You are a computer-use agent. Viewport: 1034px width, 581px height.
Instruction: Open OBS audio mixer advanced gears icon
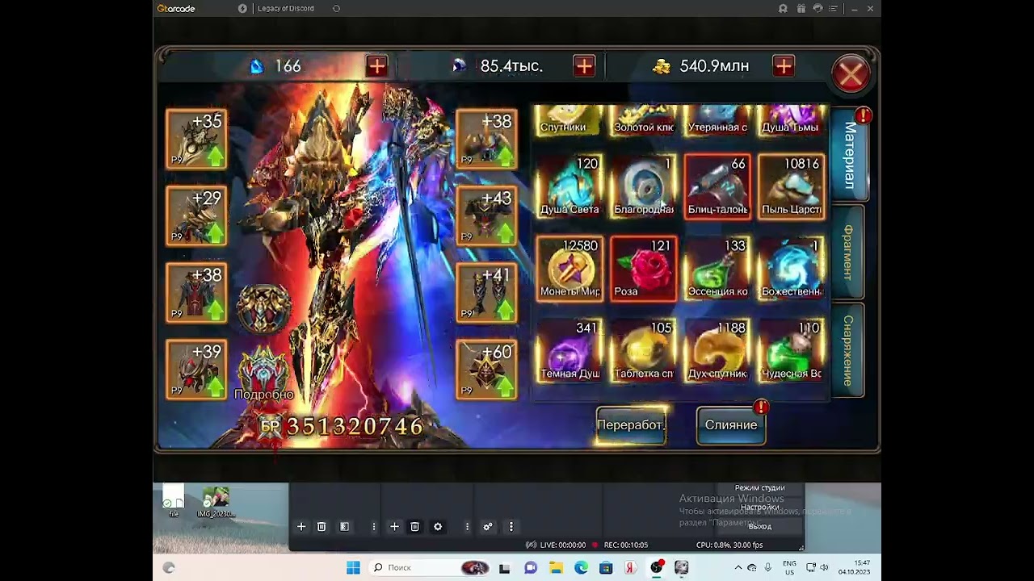coord(488,527)
